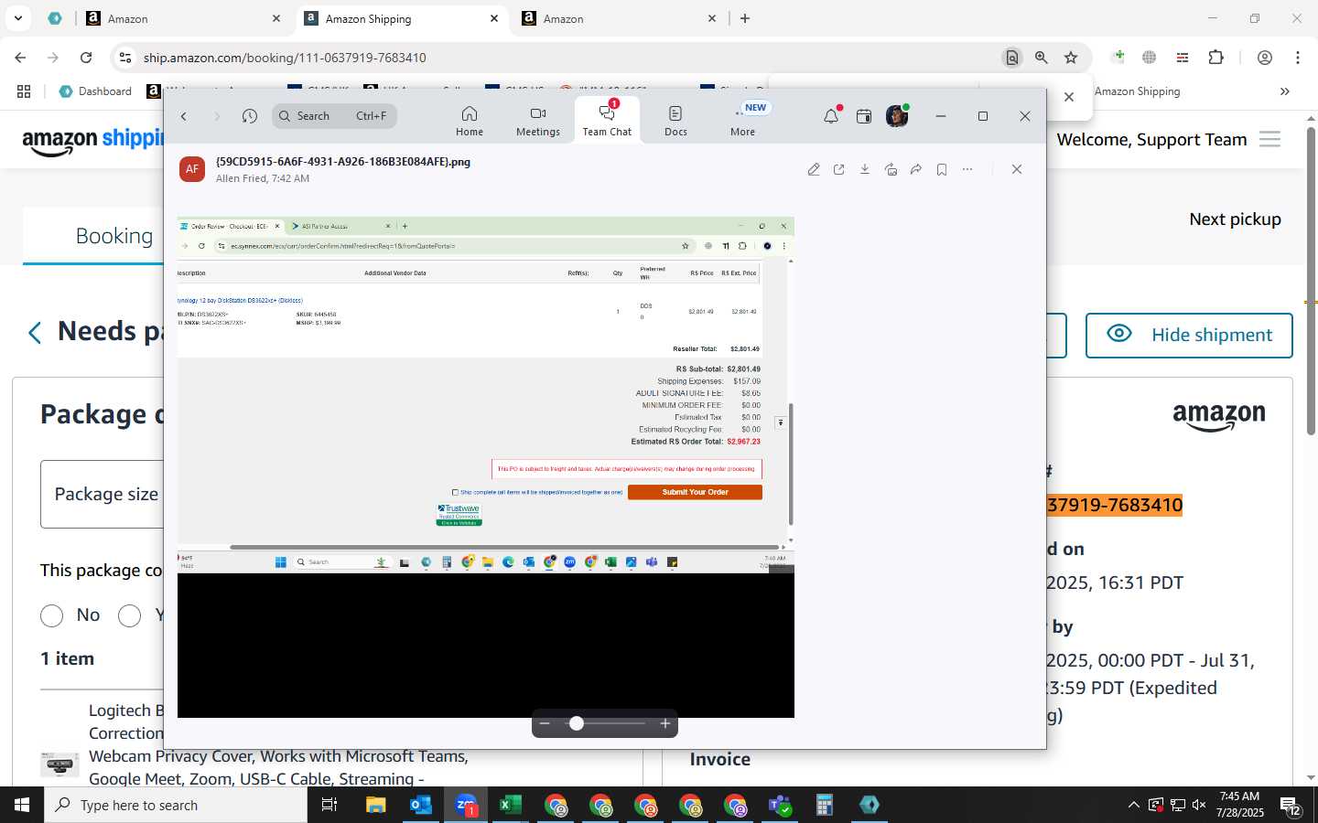This screenshot has width=1318, height=823.
Task: Open the Zoom Docs tab
Action: coord(675,121)
